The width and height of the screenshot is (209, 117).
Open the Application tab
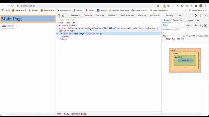coord(155,15)
